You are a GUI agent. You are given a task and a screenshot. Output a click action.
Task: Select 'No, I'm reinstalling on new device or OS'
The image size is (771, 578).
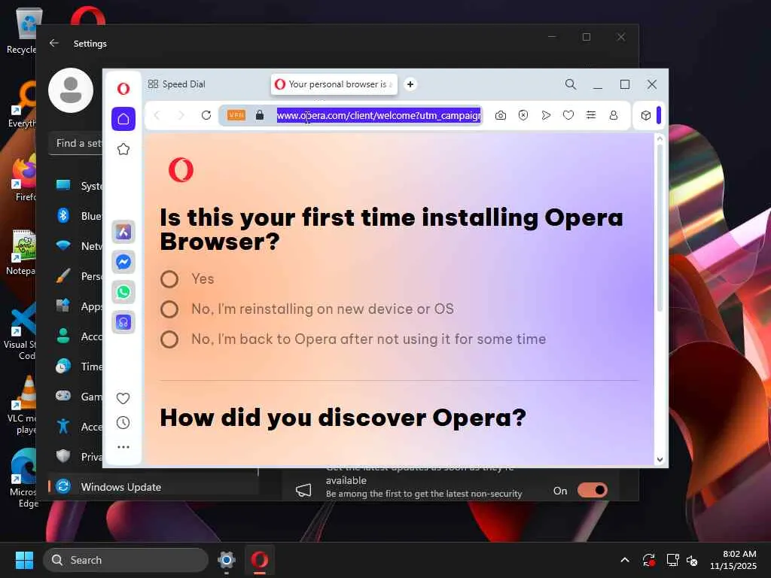[x=169, y=309]
